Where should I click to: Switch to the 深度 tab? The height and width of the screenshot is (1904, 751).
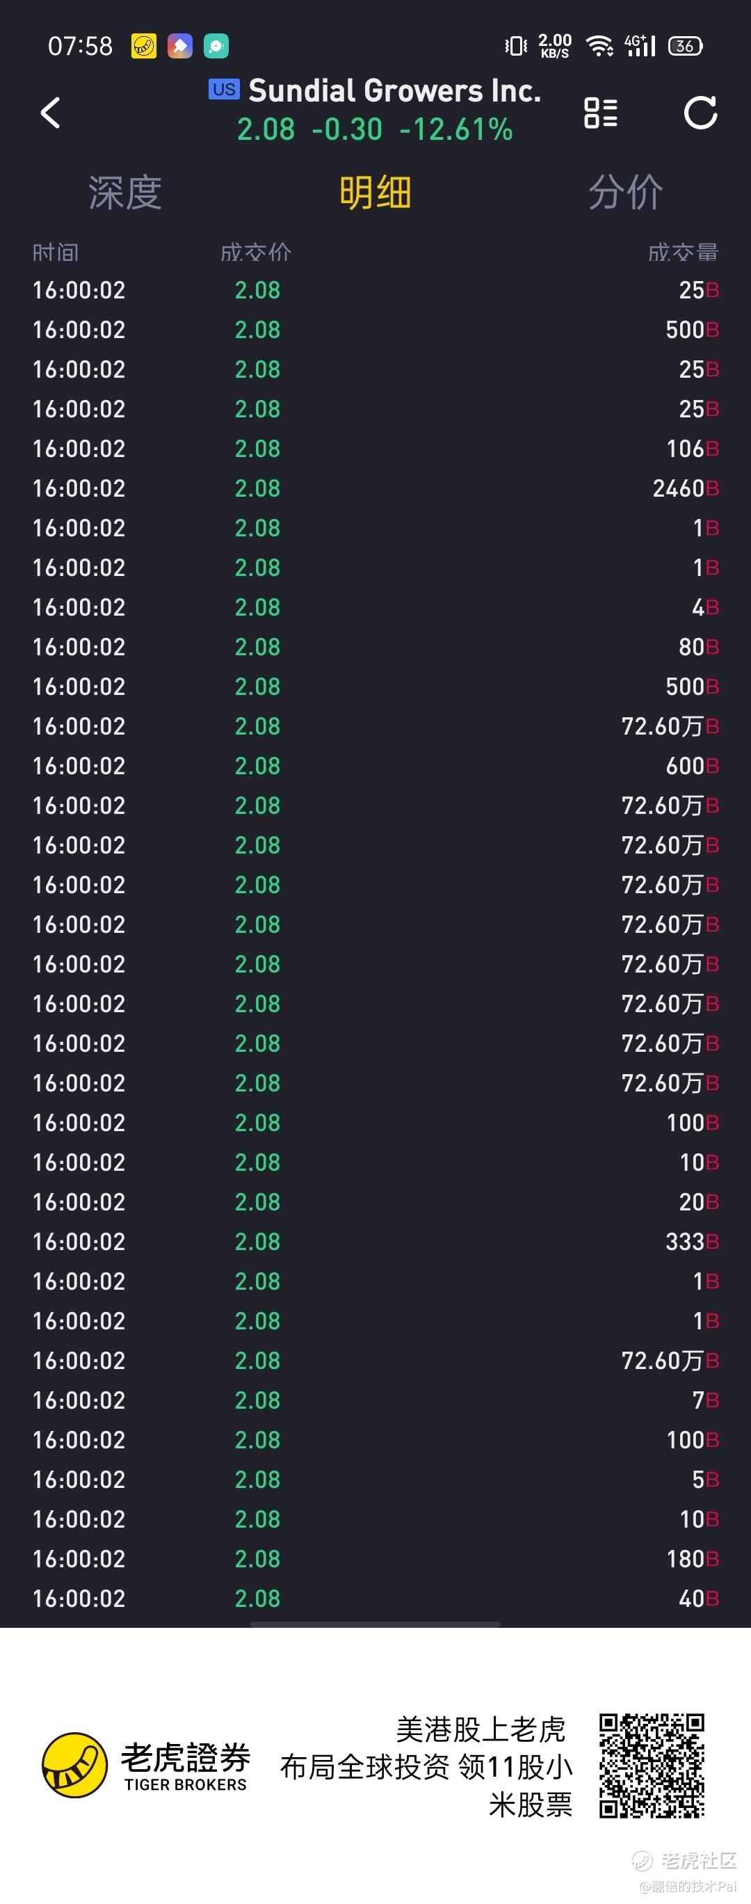click(x=125, y=193)
